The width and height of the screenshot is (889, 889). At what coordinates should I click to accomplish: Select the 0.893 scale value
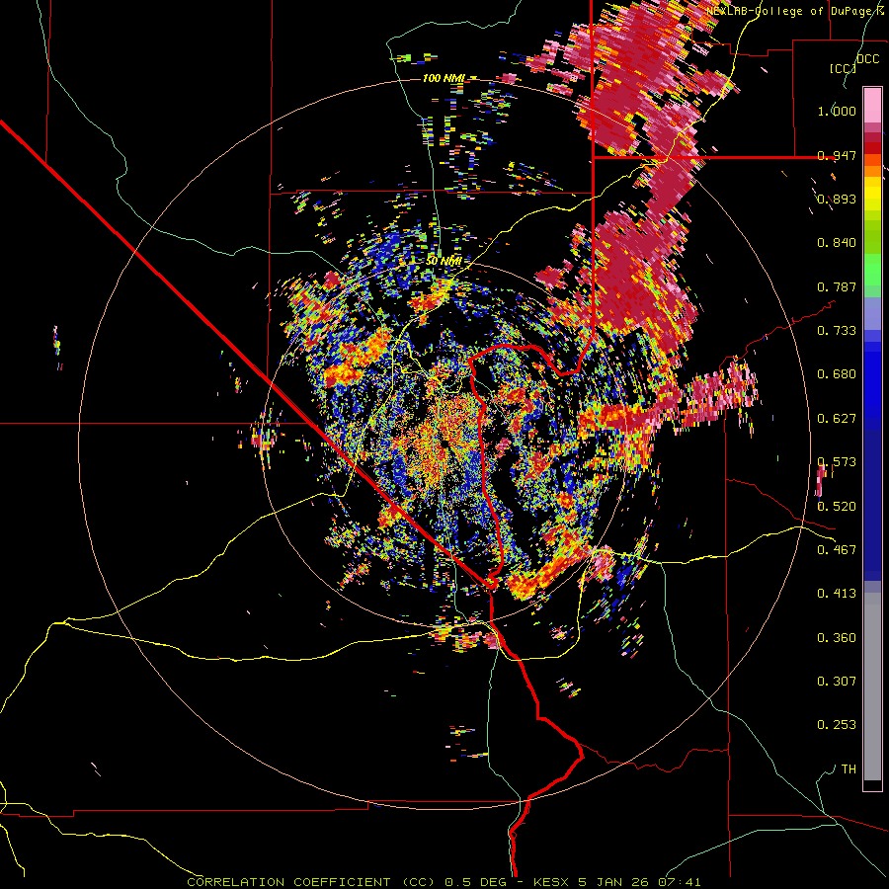coord(837,199)
